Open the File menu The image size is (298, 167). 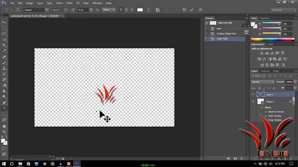(12, 3)
